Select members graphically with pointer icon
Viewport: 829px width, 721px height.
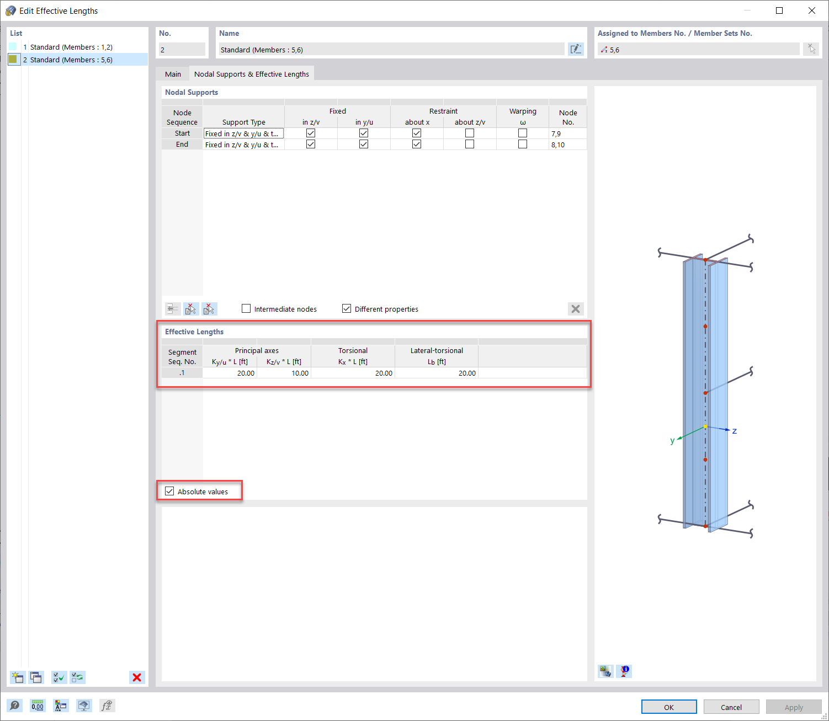click(x=811, y=49)
